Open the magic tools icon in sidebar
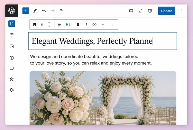 point(12,79)
